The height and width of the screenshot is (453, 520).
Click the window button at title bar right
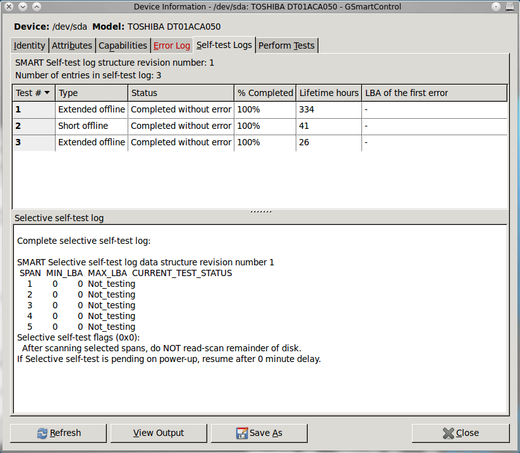click(510, 6)
